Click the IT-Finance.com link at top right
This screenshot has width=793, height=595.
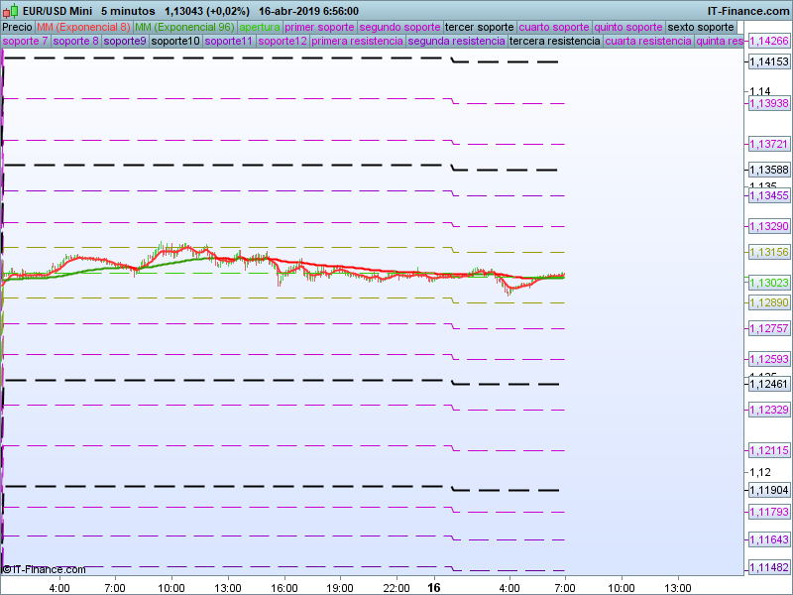pos(749,11)
